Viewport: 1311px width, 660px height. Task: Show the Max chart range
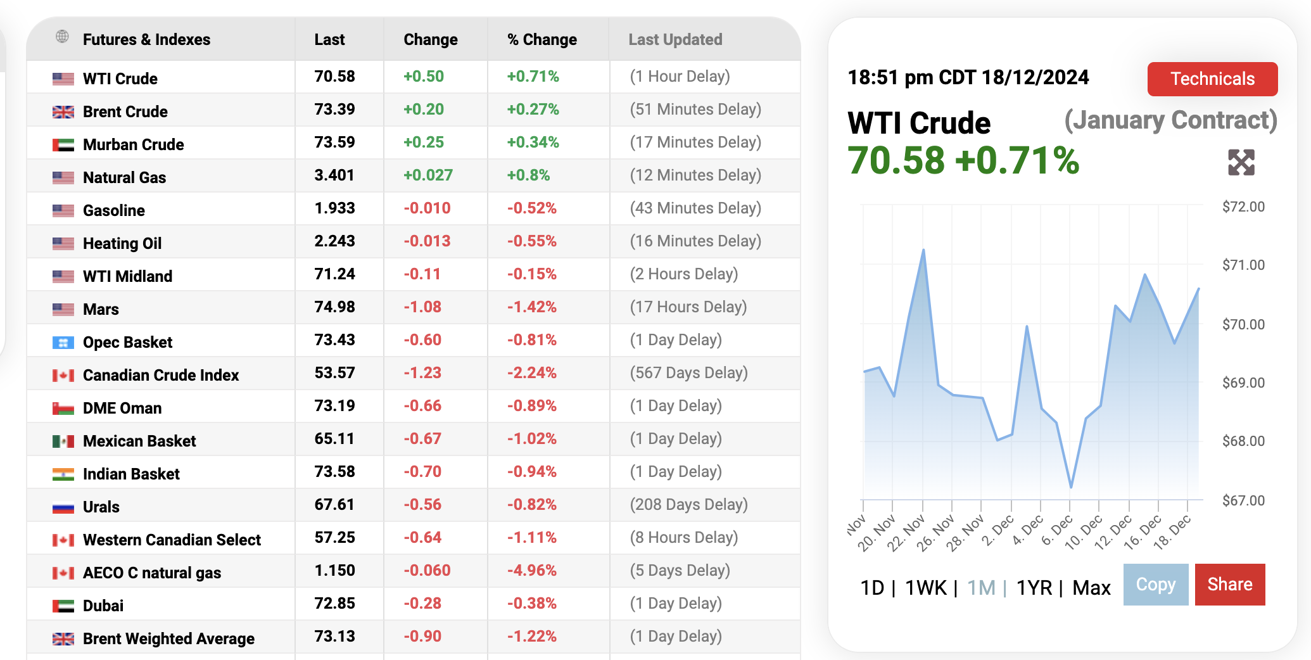pyautogui.click(x=1091, y=588)
